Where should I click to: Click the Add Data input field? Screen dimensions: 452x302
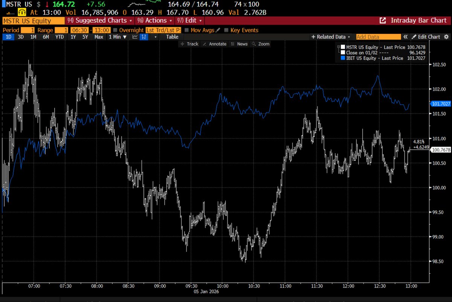(x=379, y=37)
